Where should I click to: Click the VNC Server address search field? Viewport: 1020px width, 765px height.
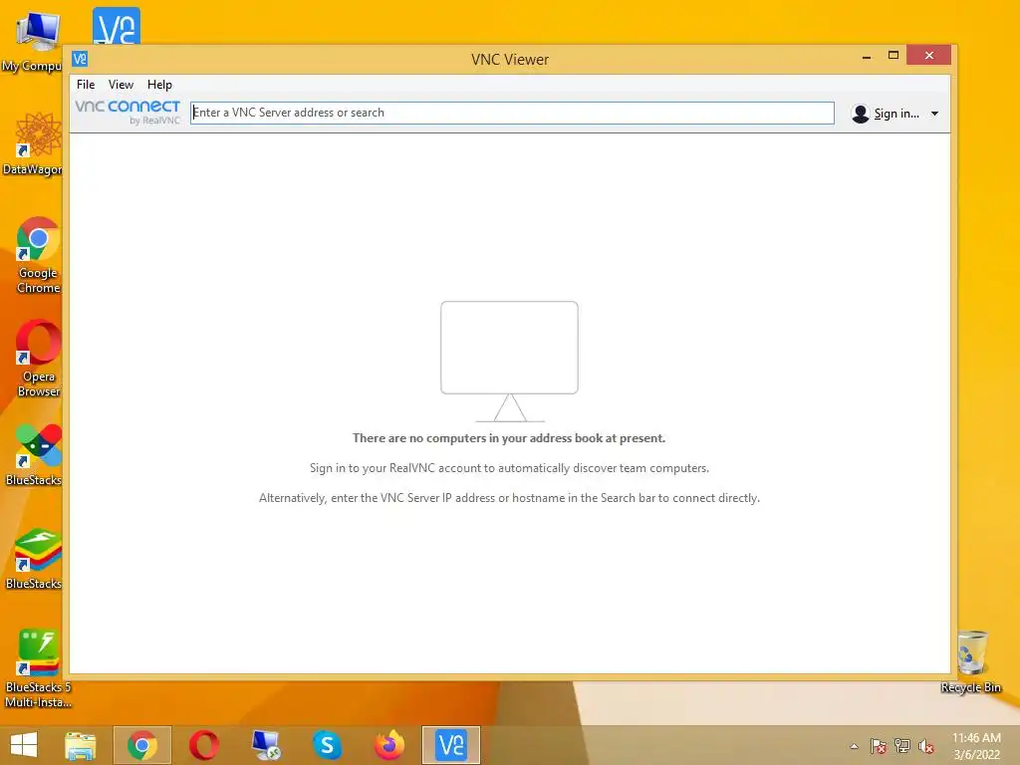(x=512, y=113)
